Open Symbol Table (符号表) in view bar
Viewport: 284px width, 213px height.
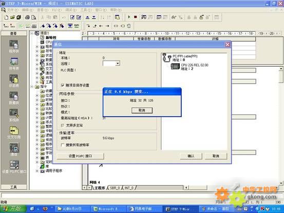point(14,64)
